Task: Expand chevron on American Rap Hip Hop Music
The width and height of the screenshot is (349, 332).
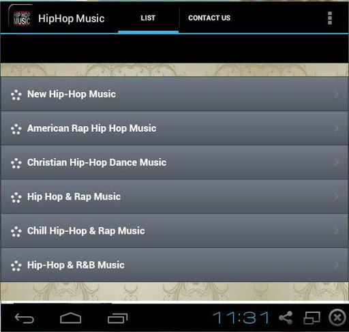Action: tap(337, 128)
